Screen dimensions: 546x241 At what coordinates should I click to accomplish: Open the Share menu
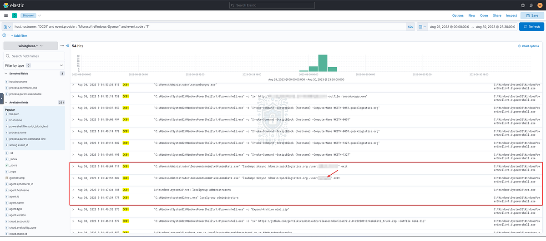(497, 15)
